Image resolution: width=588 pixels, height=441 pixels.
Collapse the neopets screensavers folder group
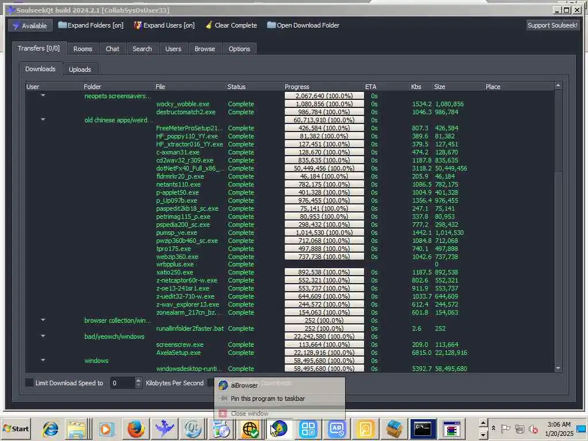pos(43,96)
